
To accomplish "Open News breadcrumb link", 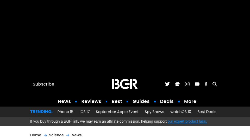I will pos(77,135).
